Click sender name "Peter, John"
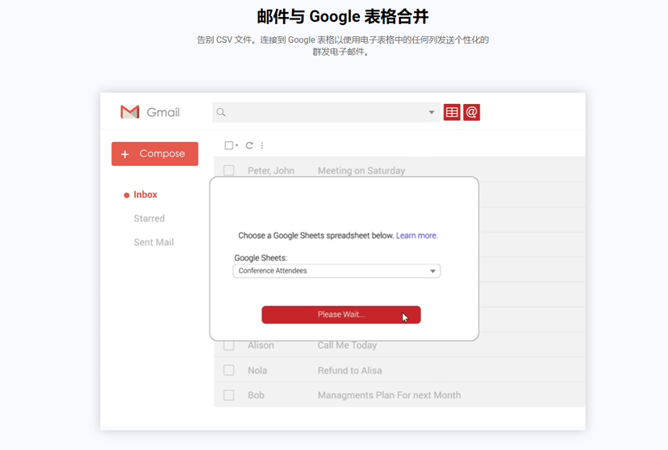Screen dimensions: 668x450 tap(271, 171)
